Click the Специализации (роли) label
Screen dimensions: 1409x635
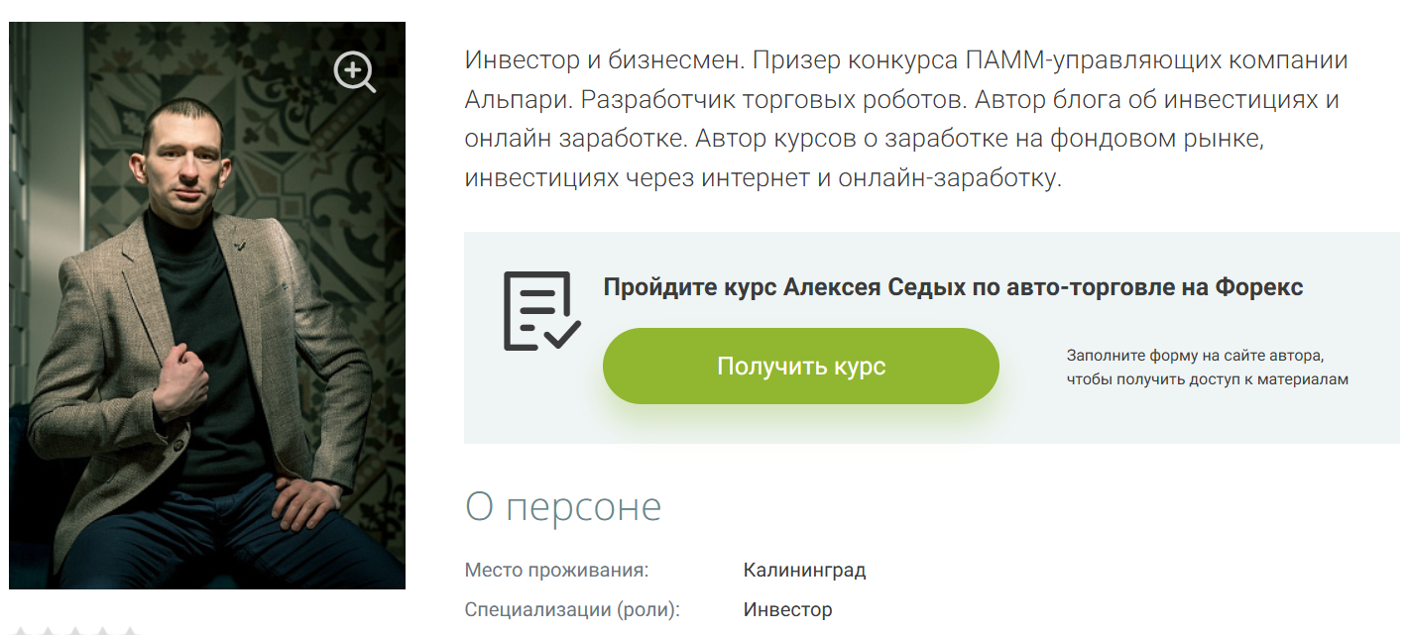point(572,610)
